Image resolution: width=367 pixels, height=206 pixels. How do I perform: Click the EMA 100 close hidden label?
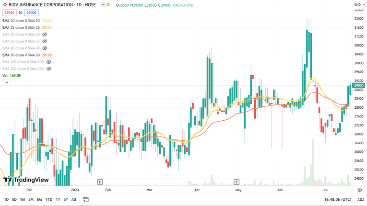(23, 62)
